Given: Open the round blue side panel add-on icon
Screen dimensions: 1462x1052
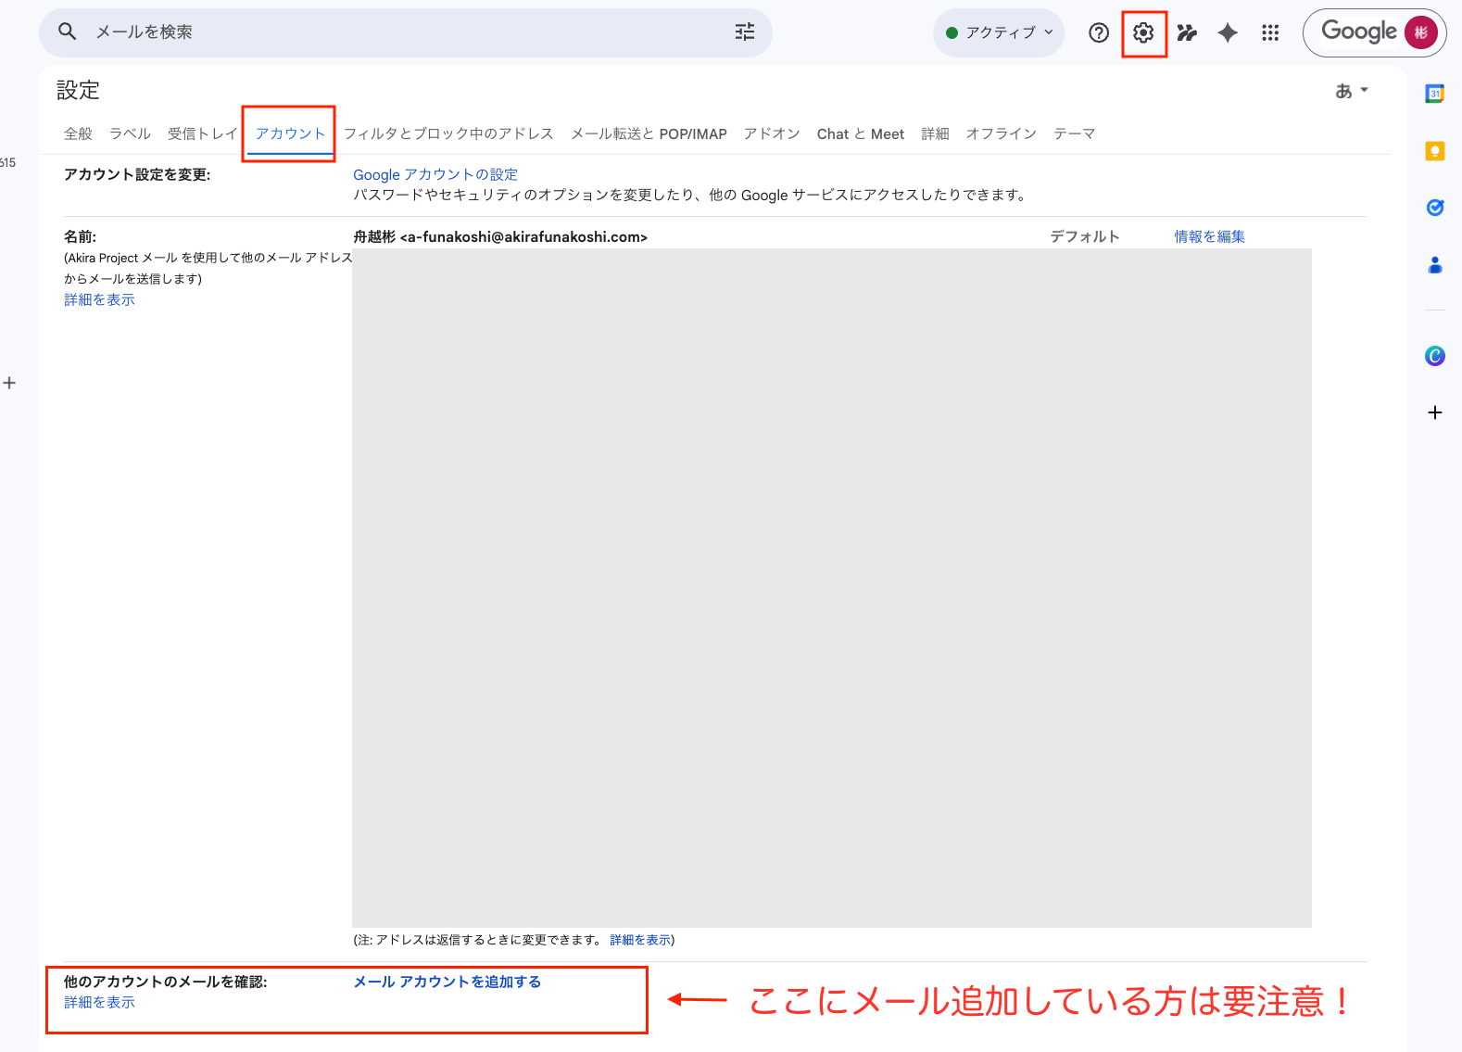Looking at the screenshot, I should click(1435, 356).
